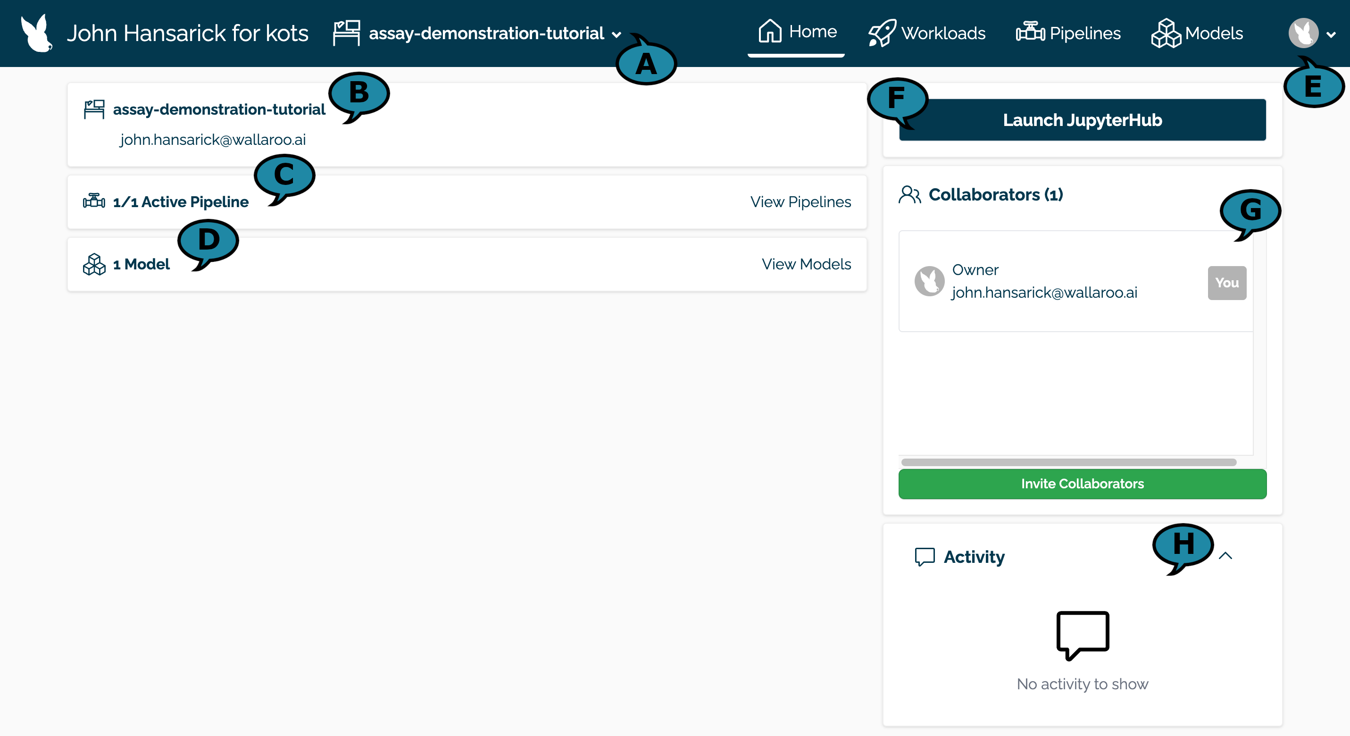The width and height of the screenshot is (1350, 736).
Task: Click the Pipelines valve icon
Action: point(1030,33)
